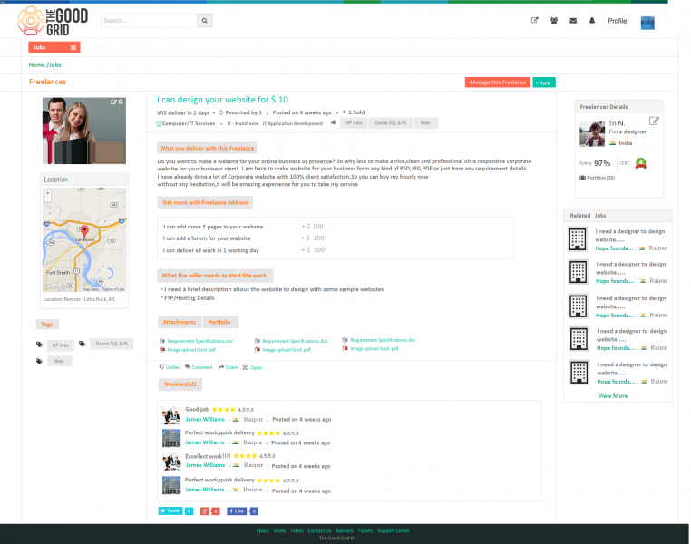Screen dimensions: 691x544
Task: Click building icon of first related job
Action: click(578, 239)
